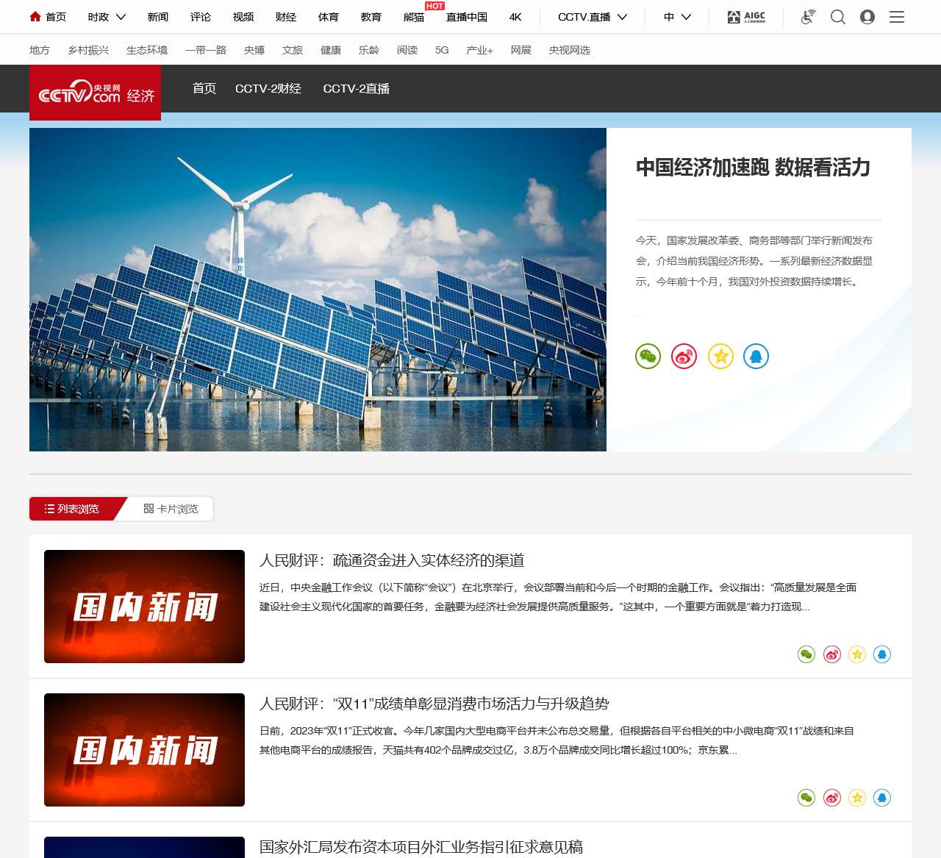The height and width of the screenshot is (858, 941).
Task: Share featured story to WeChat
Action: pos(648,357)
